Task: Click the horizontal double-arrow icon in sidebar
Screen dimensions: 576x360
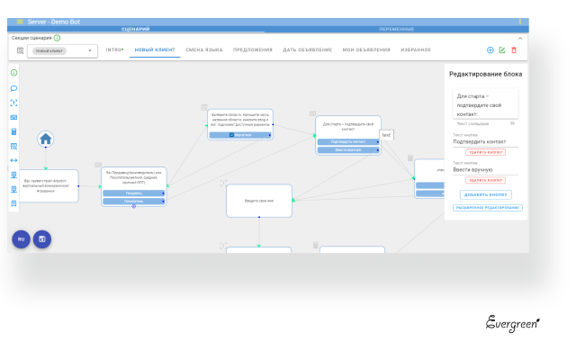Action: (x=13, y=160)
